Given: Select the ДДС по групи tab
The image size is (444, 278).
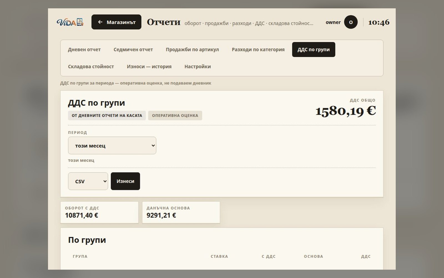Looking at the screenshot, I should tap(314, 49).
